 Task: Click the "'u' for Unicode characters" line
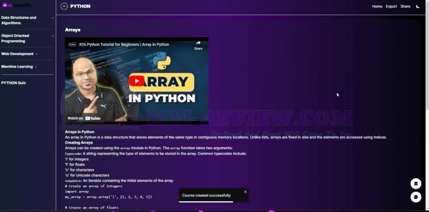[87, 175]
